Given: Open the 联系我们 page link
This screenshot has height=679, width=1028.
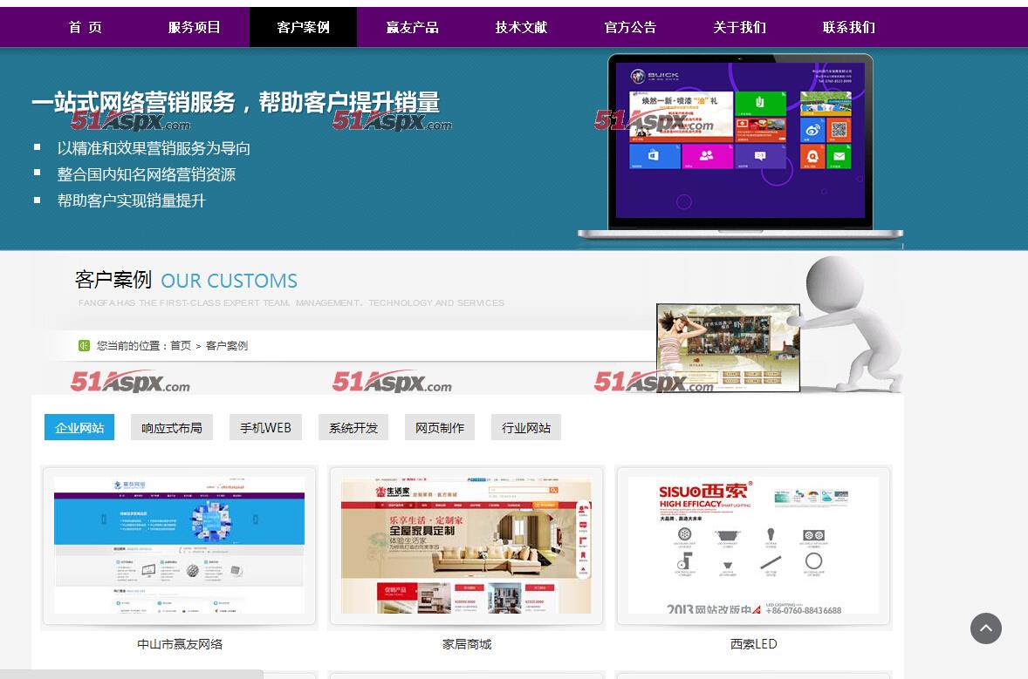Looking at the screenshot, I should 848,28.
